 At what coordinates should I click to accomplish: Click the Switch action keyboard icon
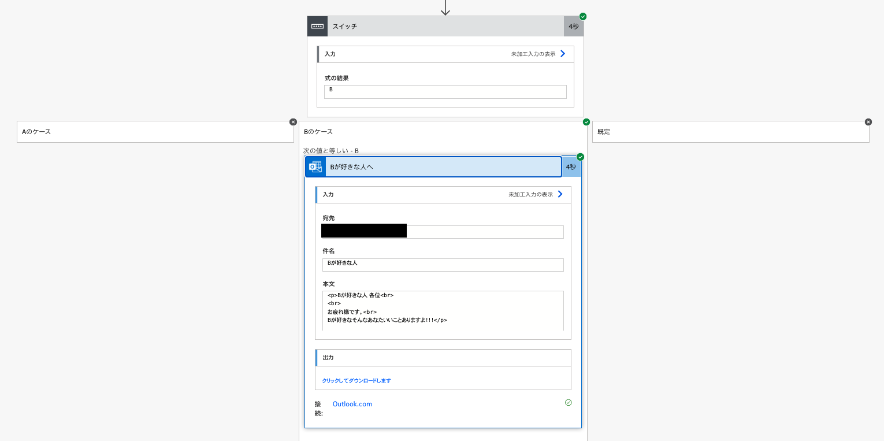click(317, 26)
